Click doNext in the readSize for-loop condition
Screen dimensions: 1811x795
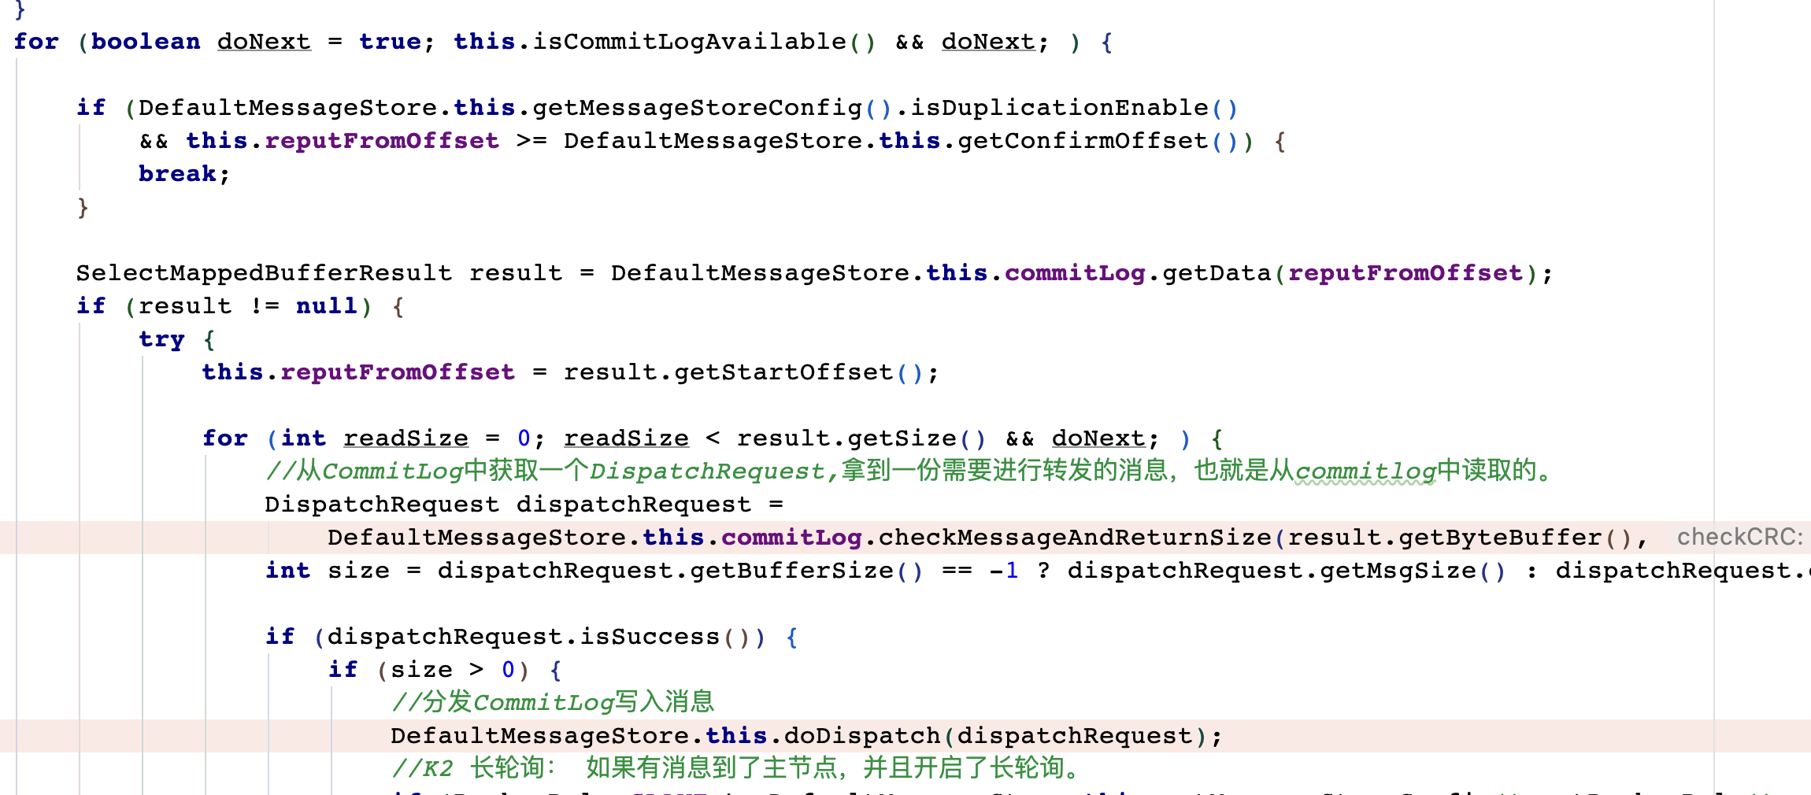pos(1098,438)
